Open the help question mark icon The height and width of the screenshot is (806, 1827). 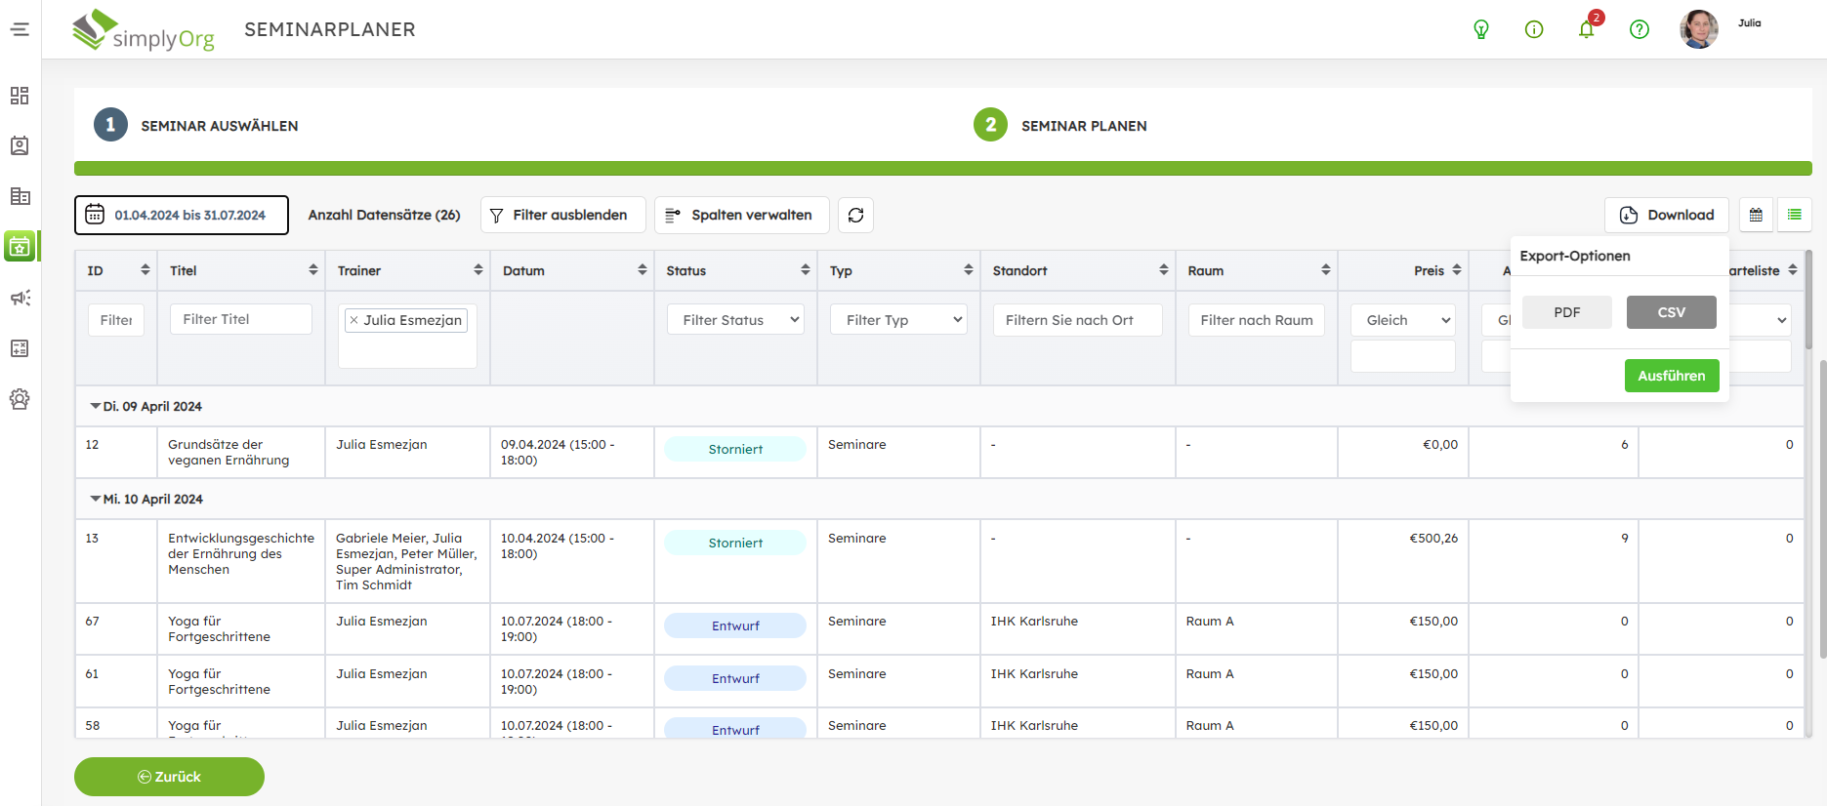[1640, 29]
